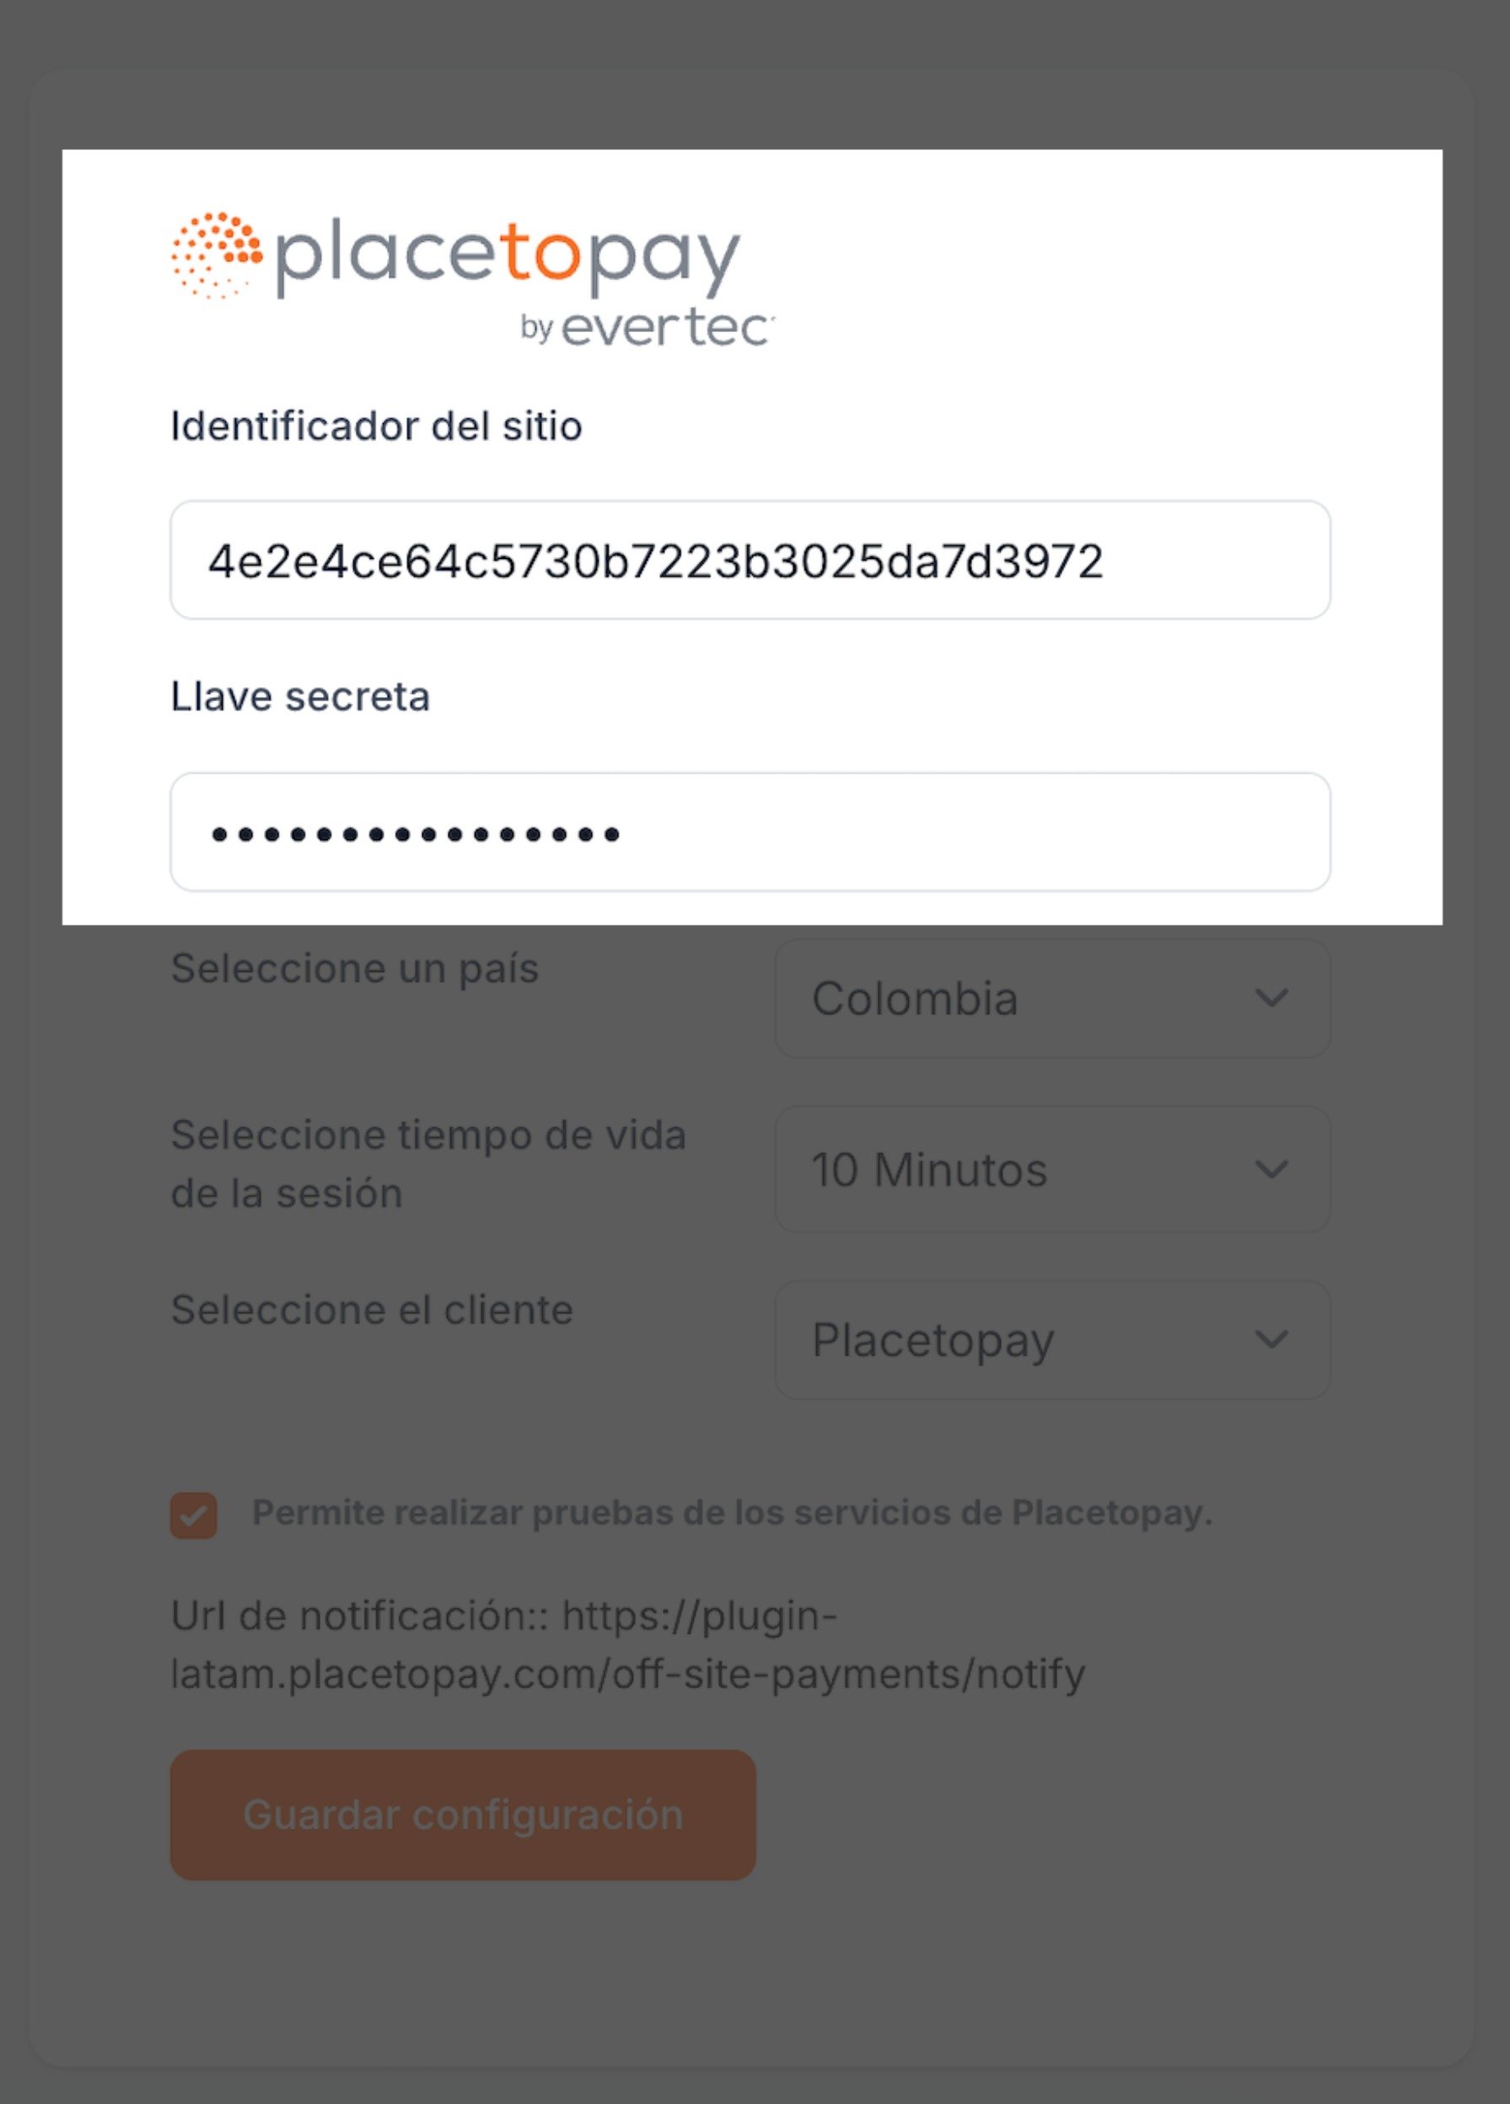Click the chevron arrow in the Colombia dropdown

click(x=1271, y=998)
